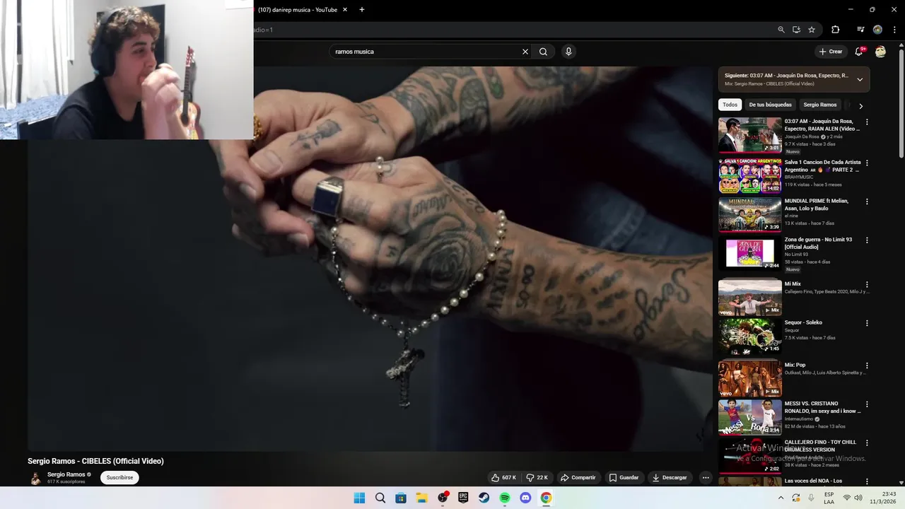The width and height of the screenshot is (905, 509).
Task: Save video with Guardar button
Action: pyautogui.click(x=624, y=478)
